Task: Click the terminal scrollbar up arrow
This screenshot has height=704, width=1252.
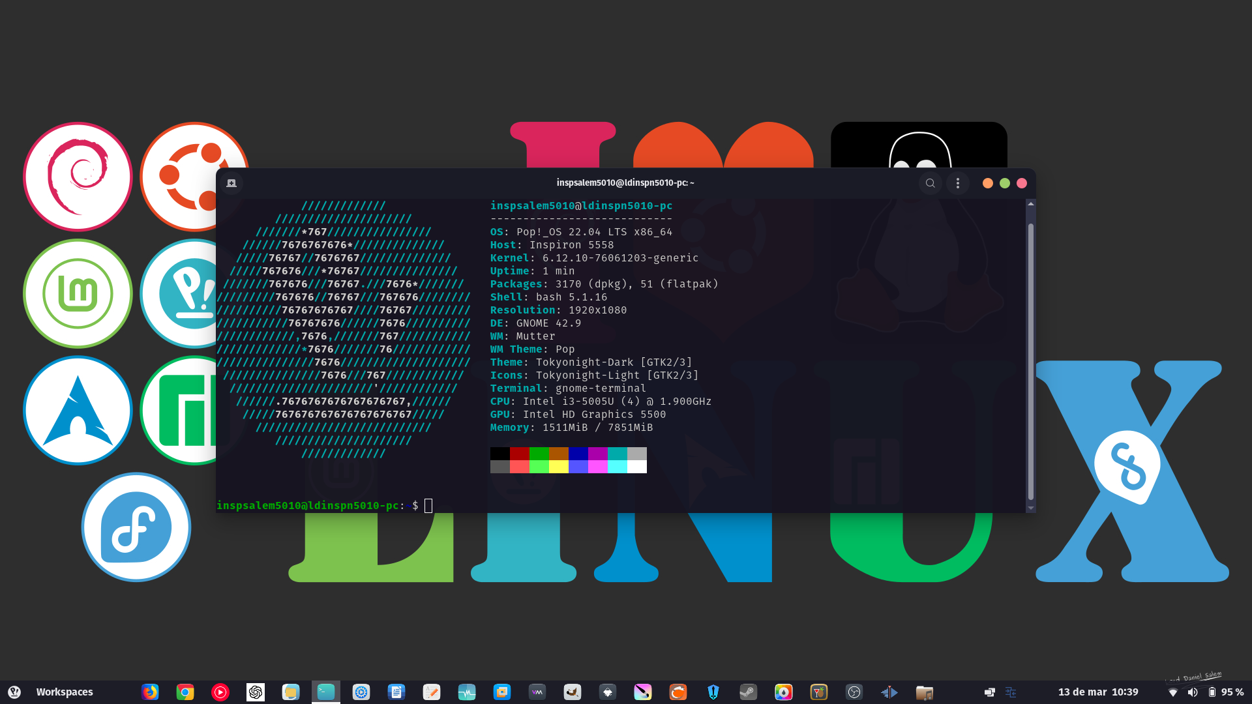Action: click(1031, 204)
